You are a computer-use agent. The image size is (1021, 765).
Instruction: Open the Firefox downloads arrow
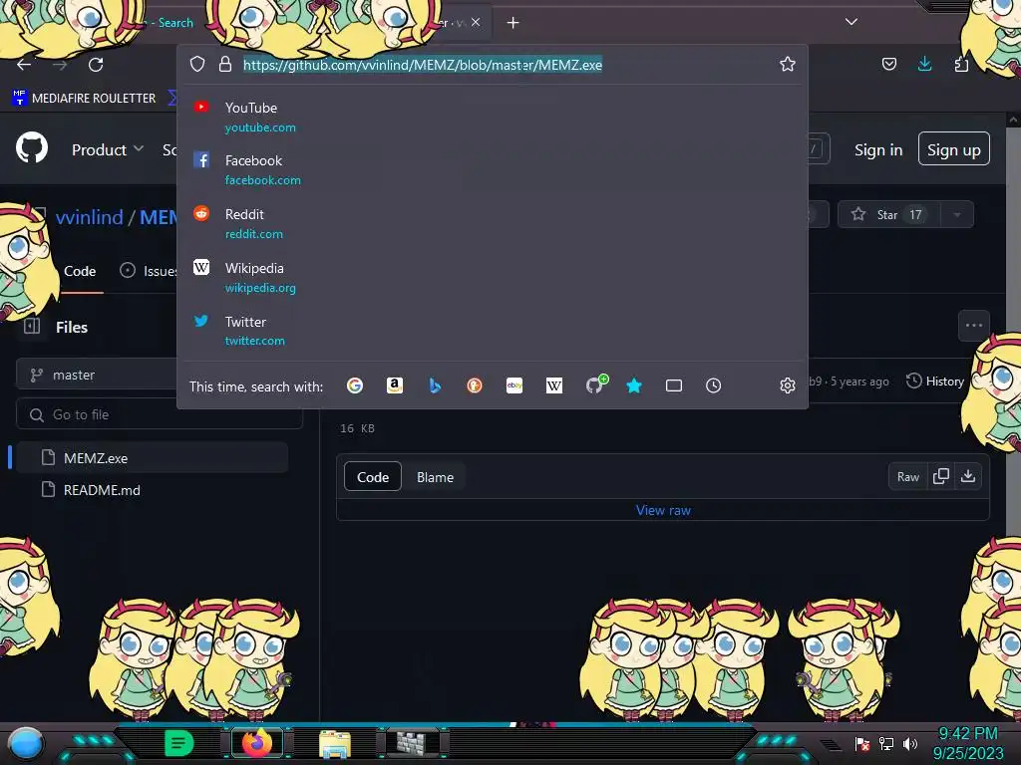924,64
